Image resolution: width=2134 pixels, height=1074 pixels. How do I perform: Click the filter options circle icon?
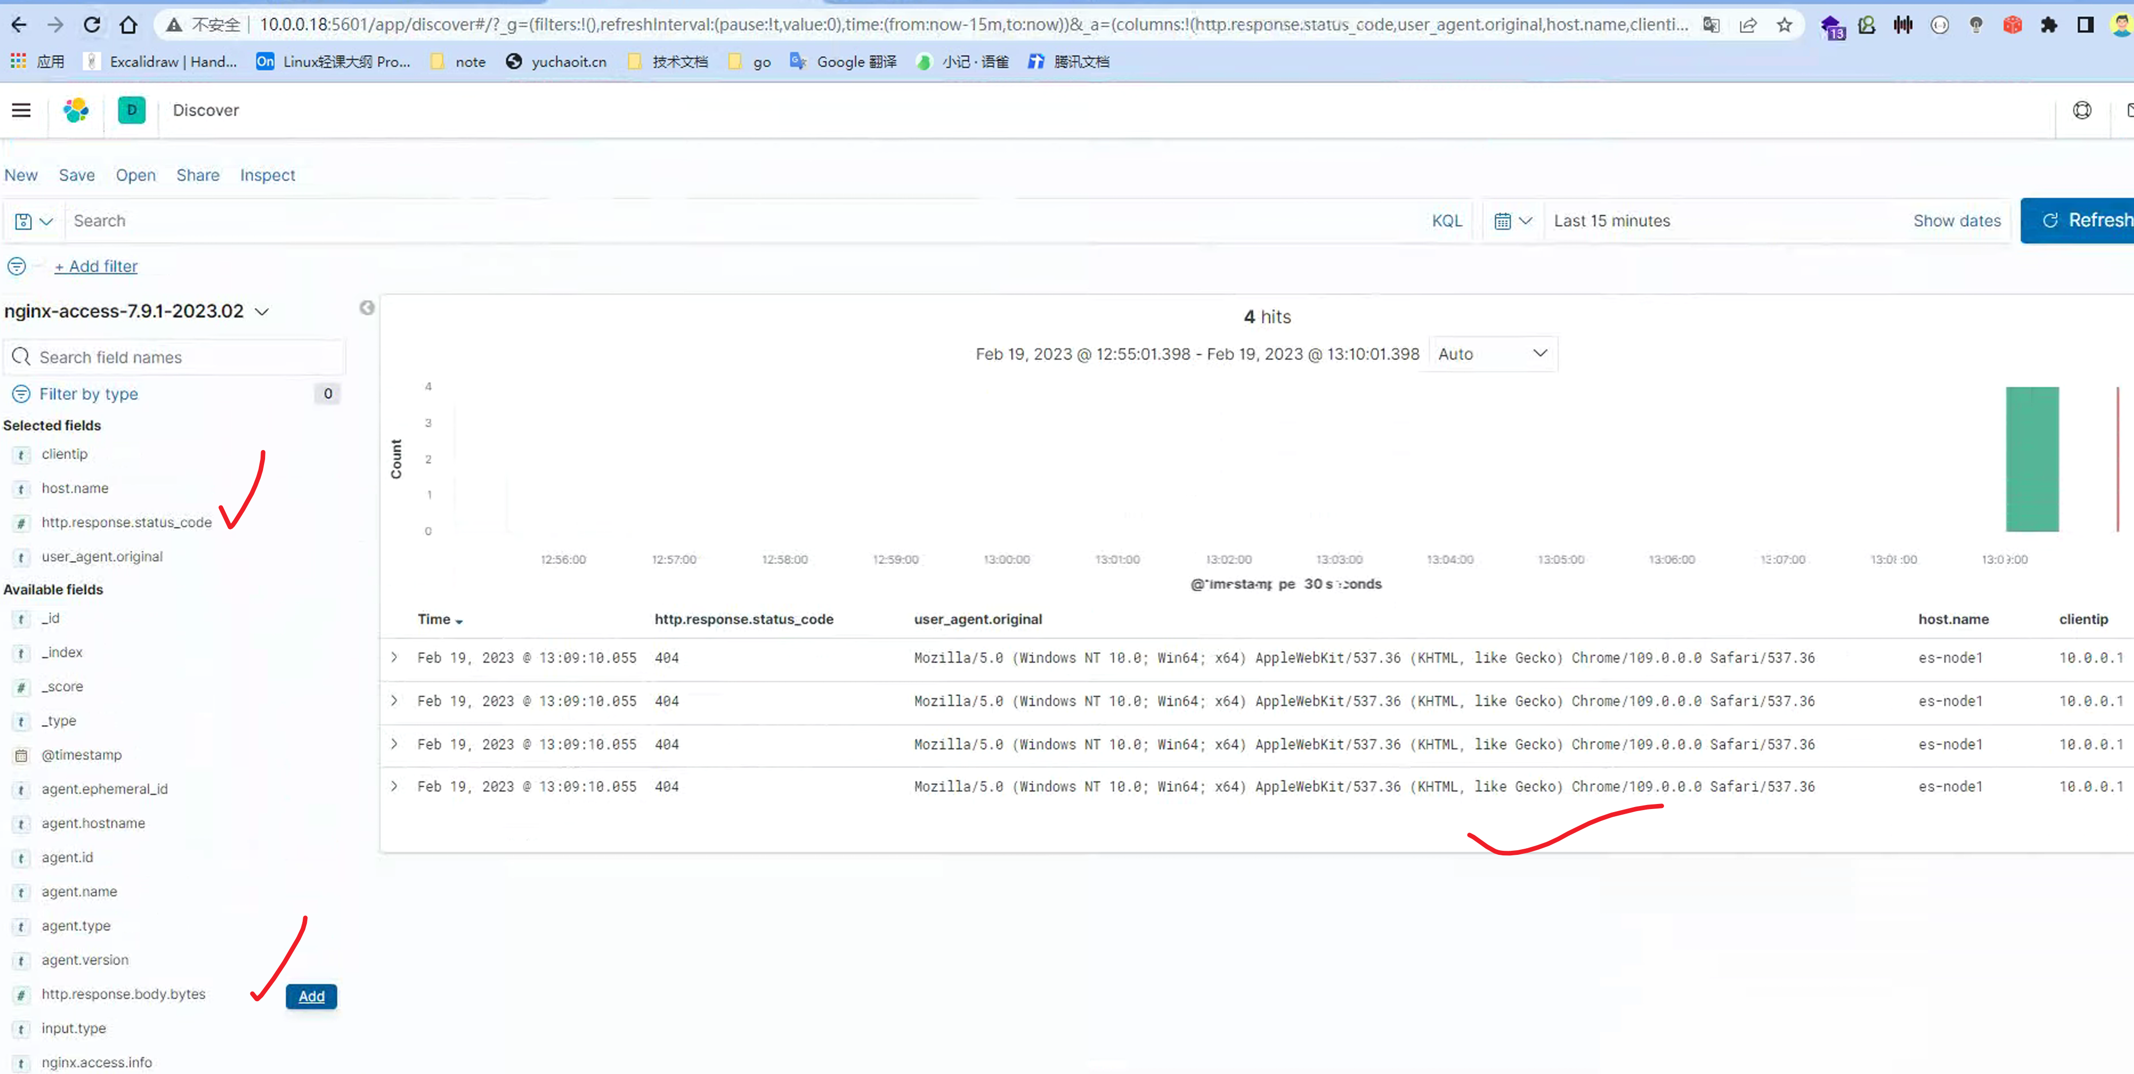tap(17, 266)
